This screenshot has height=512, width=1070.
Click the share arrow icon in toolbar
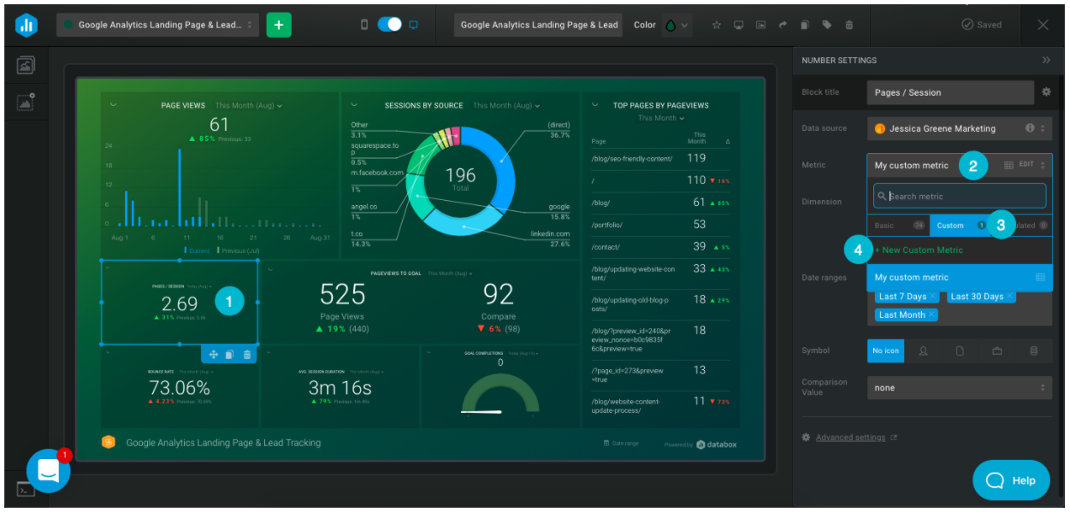coord(782,26)
